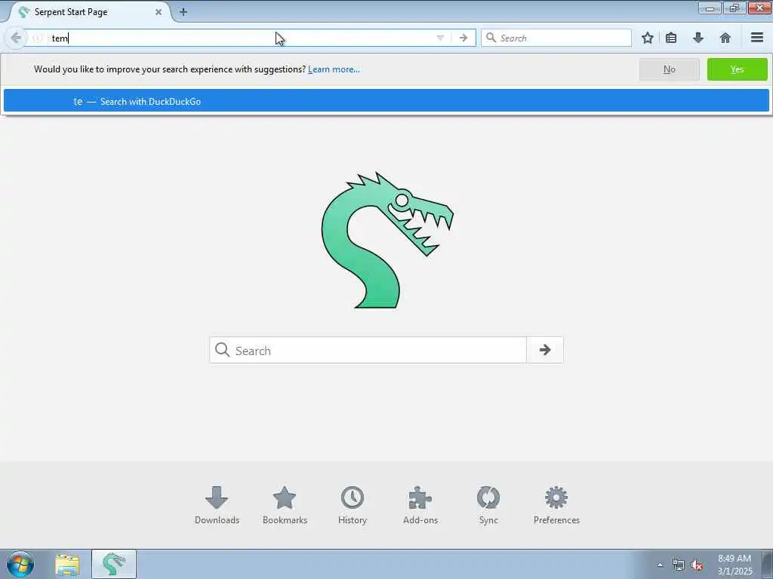Open Preferences from the start page
The image size is (773, 579).
click(556, 505)
